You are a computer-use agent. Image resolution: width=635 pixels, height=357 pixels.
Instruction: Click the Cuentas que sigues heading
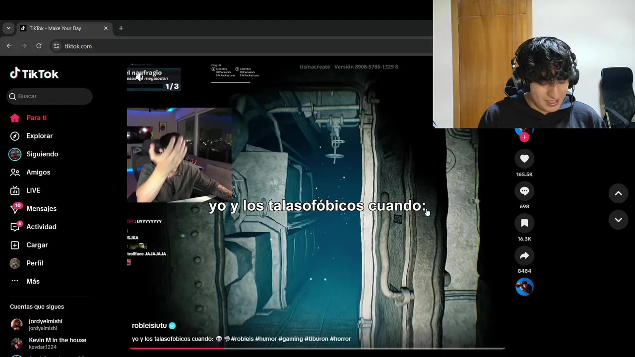coord(37,307)
